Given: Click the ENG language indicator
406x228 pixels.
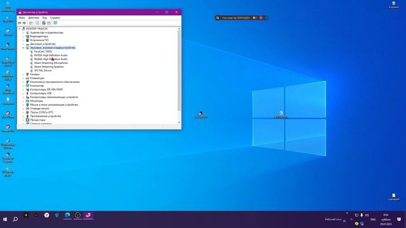Looking at the screenshot, I should [x=373, y=220].
